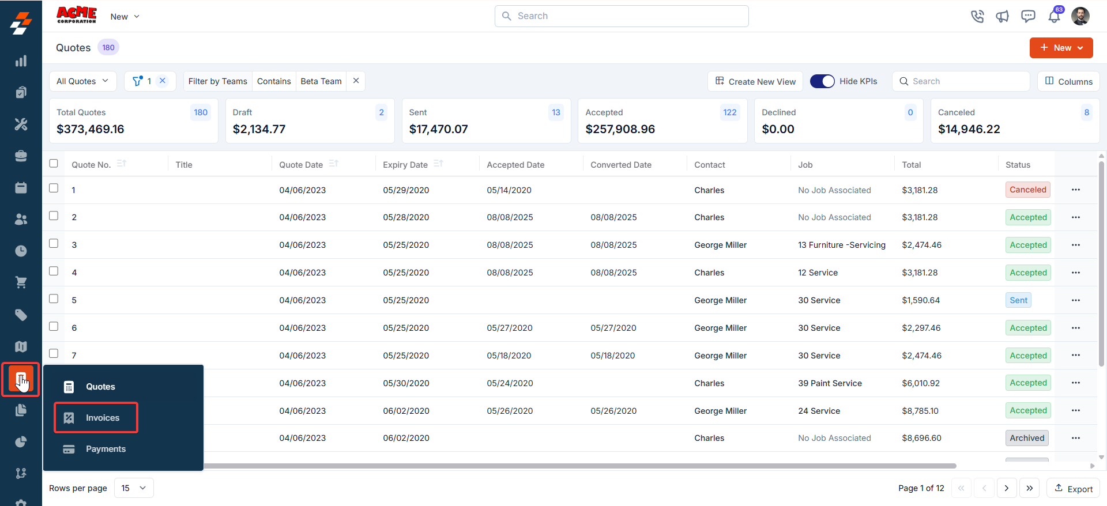Open the orange New button dropdown
Image resolution: width=1107 pixels, height=506 pixels.
(x=1061, y=48)
